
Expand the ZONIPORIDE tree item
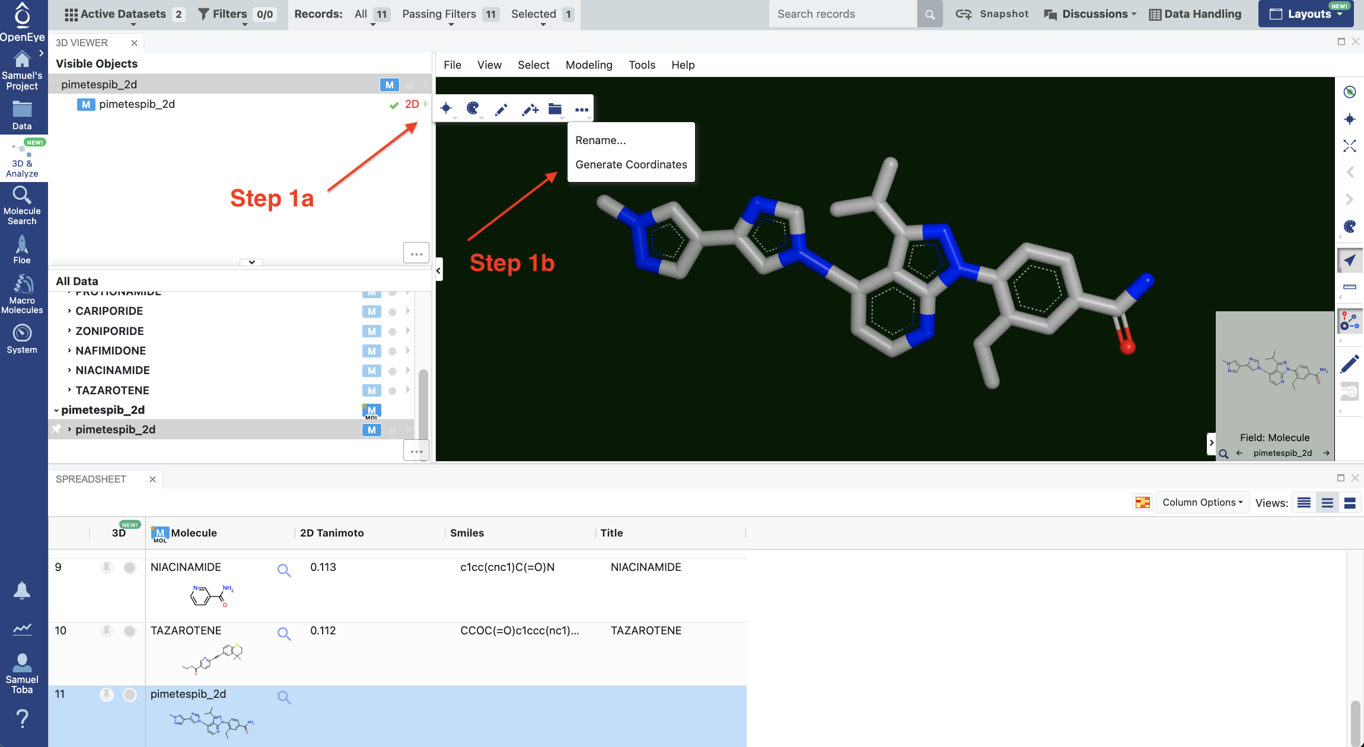69,330
